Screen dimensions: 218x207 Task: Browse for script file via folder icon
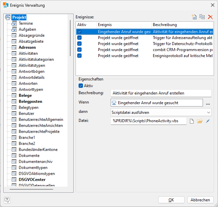pos(200,121)
